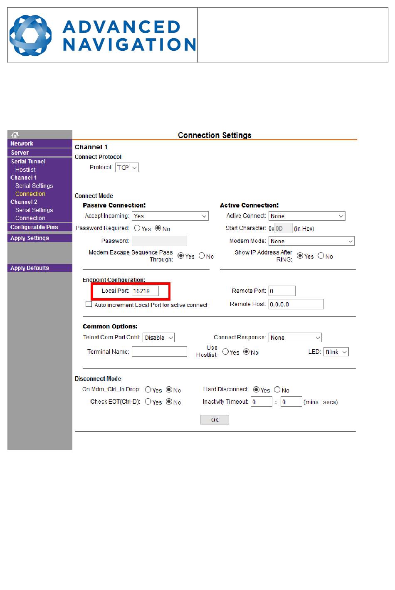Open Telnet Com Port Cntrl dropdown
Screen dimensions: 395x590
point(159,338)
